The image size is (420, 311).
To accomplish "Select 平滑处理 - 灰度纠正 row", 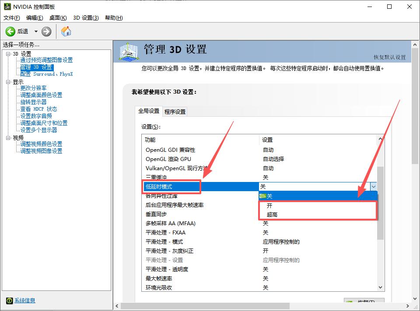I will (x=259, y=251).
